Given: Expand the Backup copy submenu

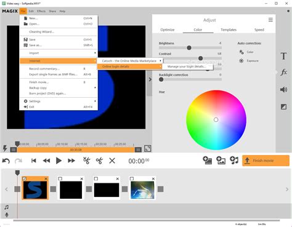Looking at the screenshot, I should click(59, 88).
